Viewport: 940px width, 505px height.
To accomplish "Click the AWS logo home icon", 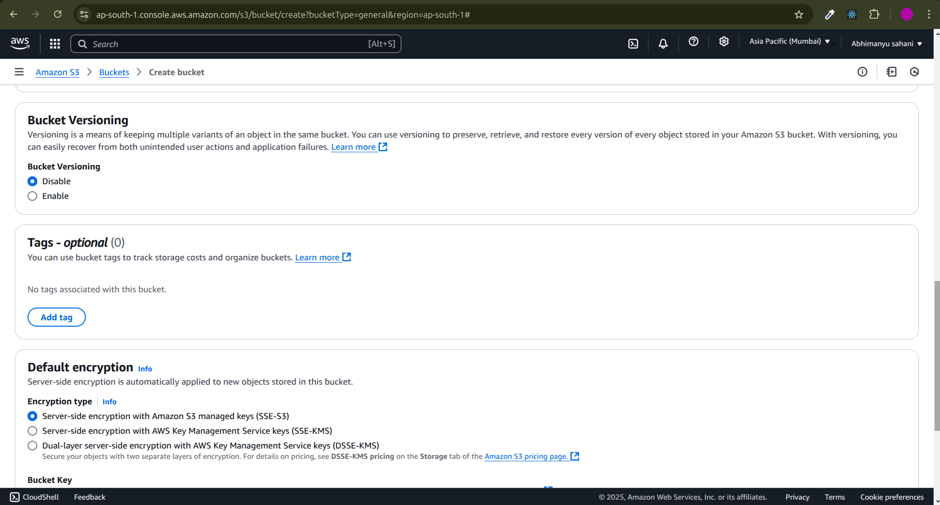I will pos(20,44).
